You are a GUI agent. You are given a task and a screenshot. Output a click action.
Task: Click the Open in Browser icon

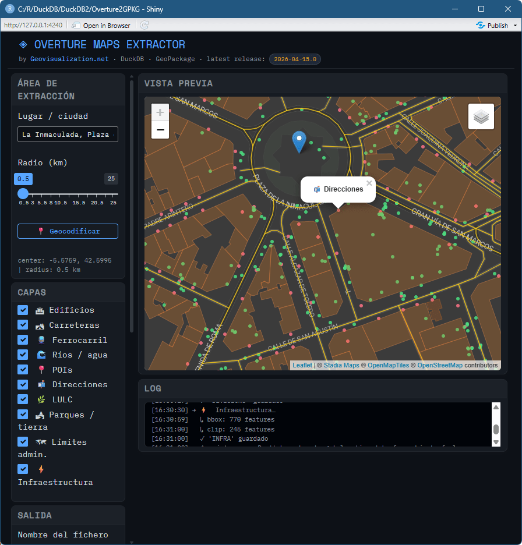(x=76, y=25)
